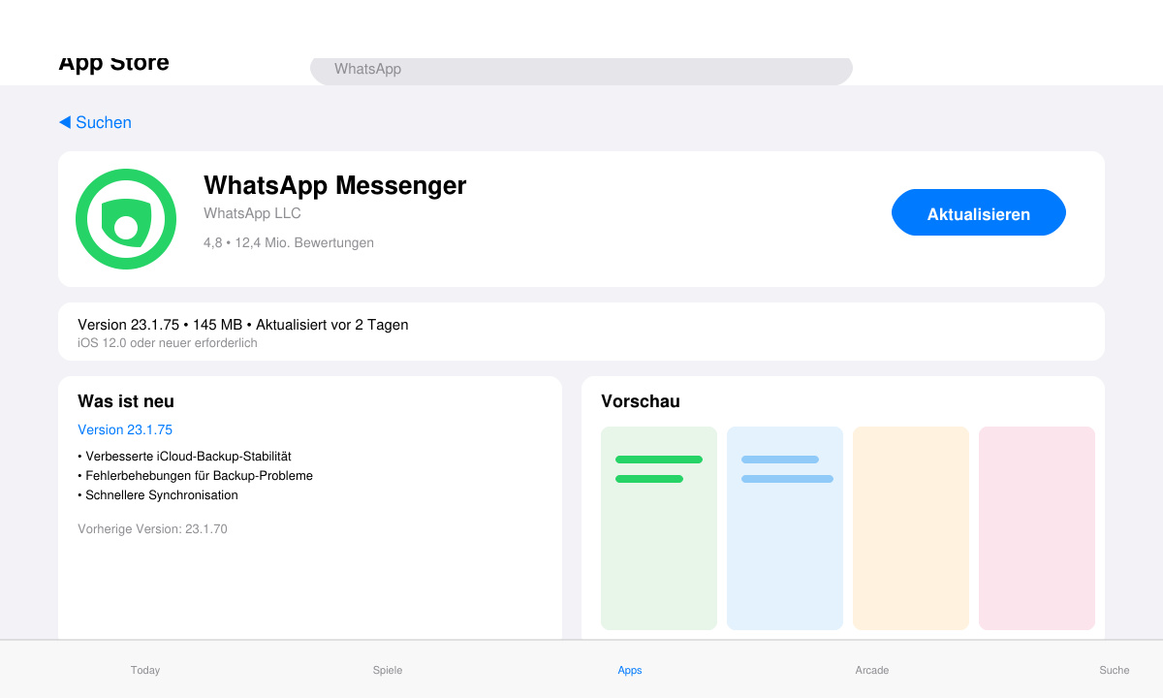Click the Vorschau heading
The height and width of the screenshot is (698, 1163).
tap(641, 401)
